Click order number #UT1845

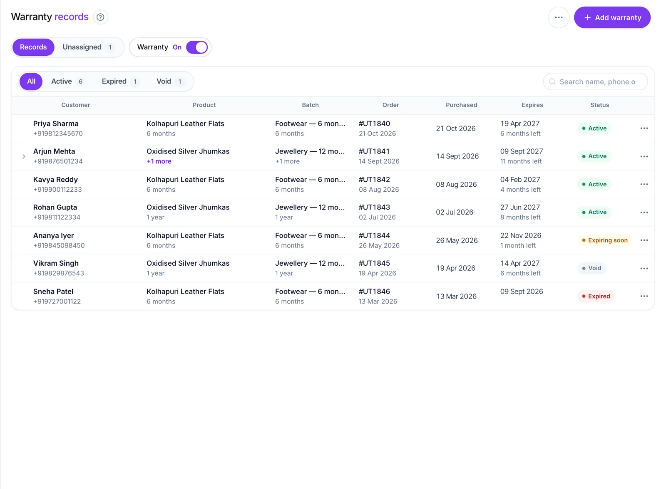tap(374, 263)
